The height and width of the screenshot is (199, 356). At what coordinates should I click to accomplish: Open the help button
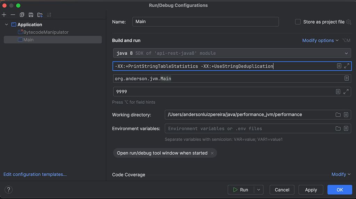tap(9, 190)
